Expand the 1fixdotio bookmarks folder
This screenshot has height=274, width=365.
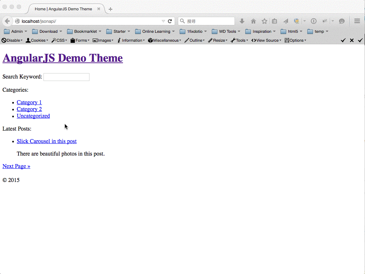(x=193, y=31)
